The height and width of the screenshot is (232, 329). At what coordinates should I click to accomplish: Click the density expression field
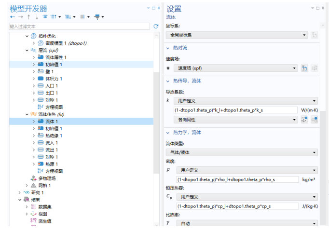click(x=237, y=179)
